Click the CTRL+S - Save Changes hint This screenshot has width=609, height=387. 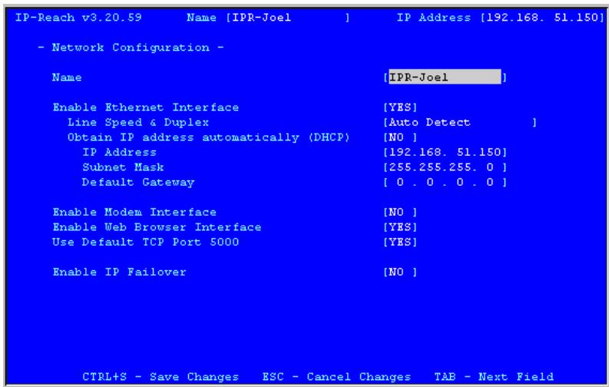(x=161, y=376)
